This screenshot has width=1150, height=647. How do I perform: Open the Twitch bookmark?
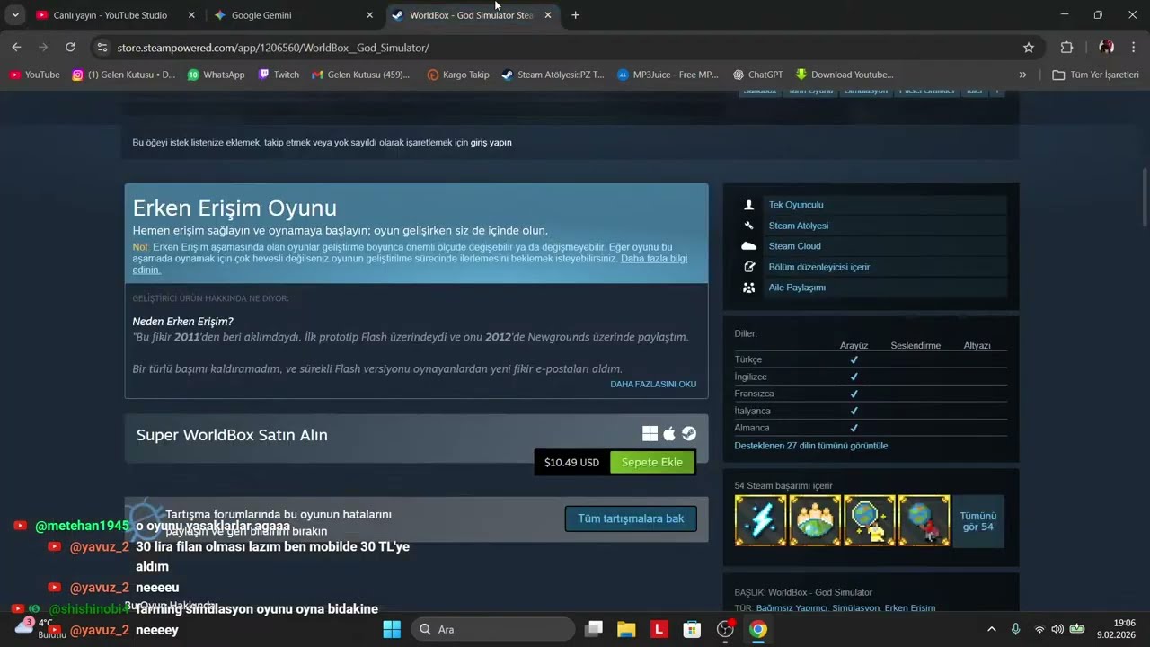(279, 75)
